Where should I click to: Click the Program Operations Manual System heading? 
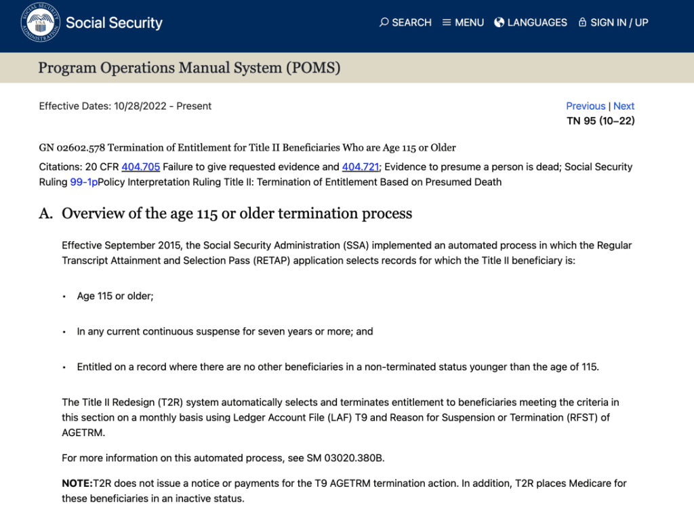tap(189, 68)
